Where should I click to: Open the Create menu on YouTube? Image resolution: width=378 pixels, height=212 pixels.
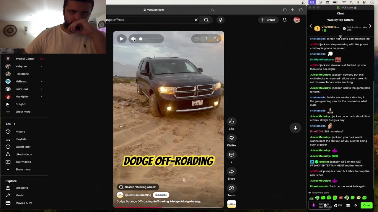tap(268, 20)
